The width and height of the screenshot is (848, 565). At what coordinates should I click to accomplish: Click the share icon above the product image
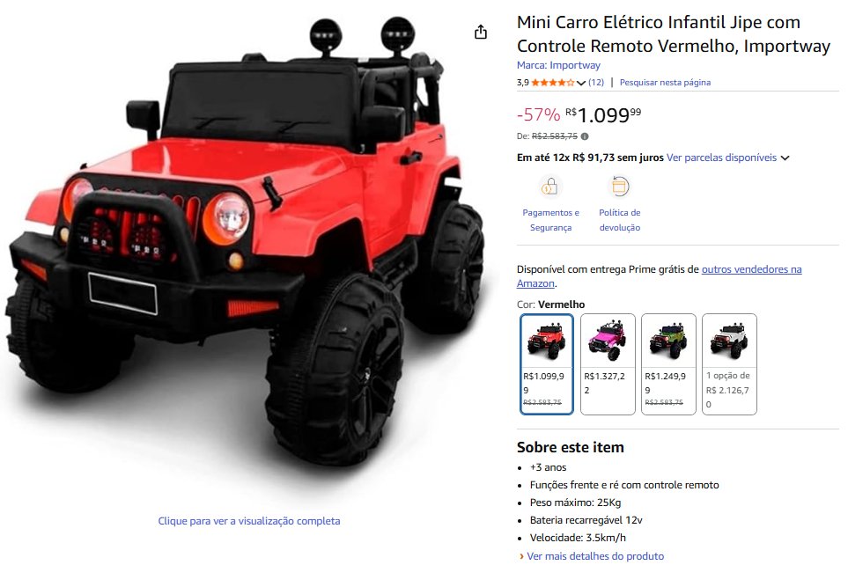[x=480, y=33]
